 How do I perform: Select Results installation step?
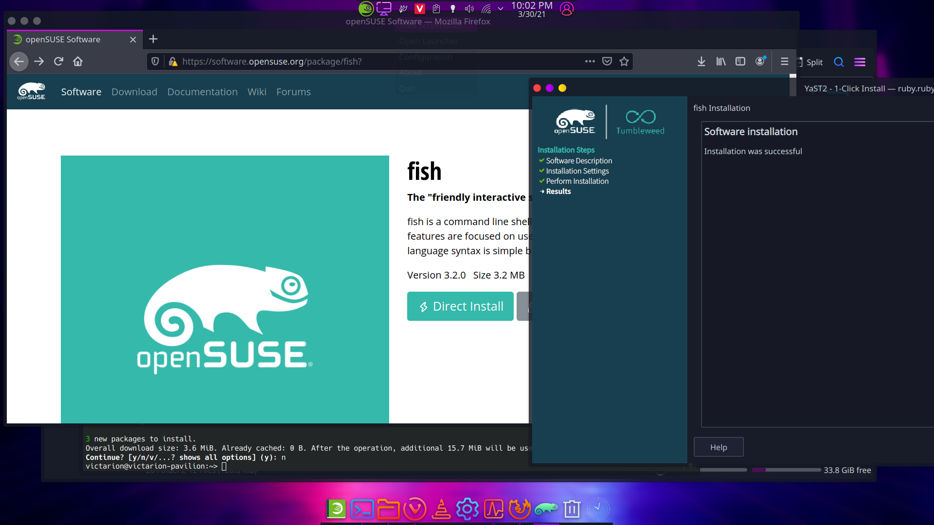pyautogui.click(x=558, y=192)
